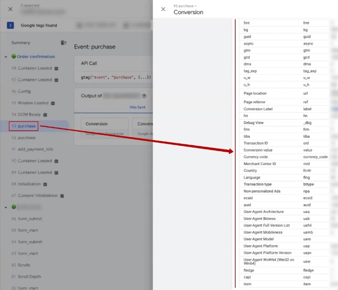Collapse the Order confirmation page group
This screenshot has width=338, height=290.
point(6,57)
